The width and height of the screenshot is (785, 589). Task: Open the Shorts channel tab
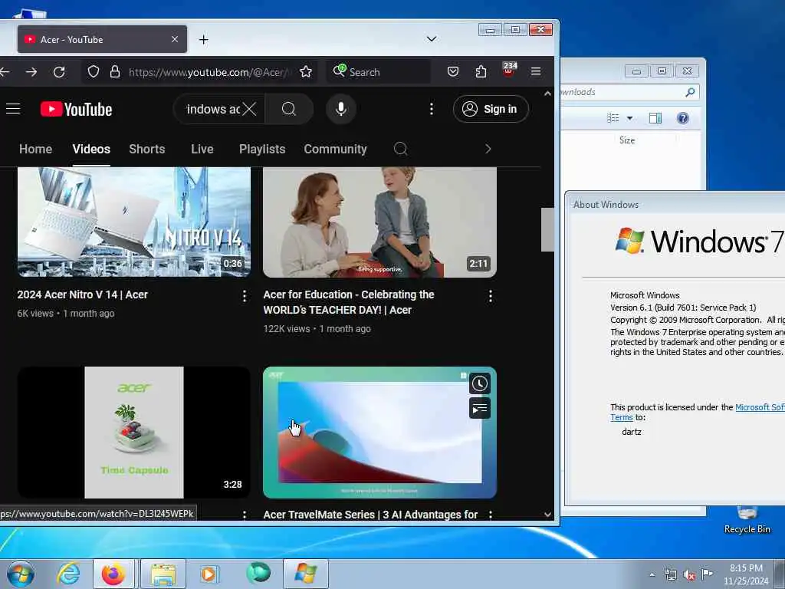click(146, 149)
